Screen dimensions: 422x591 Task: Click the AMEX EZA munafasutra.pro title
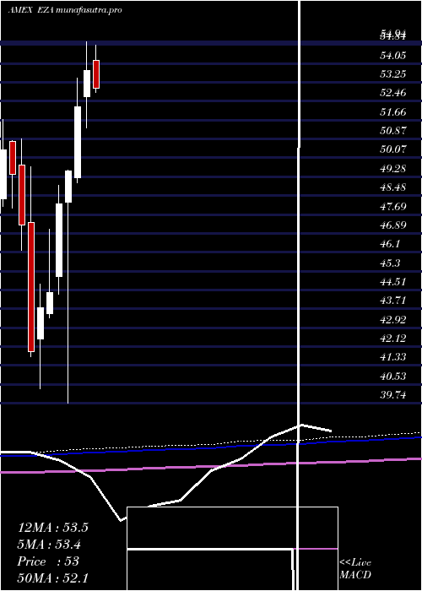click(65, 10)
